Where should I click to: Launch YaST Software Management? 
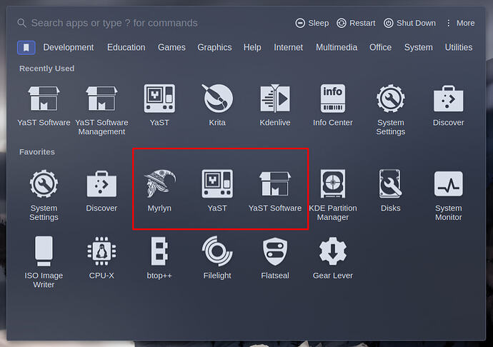[101, 110]
